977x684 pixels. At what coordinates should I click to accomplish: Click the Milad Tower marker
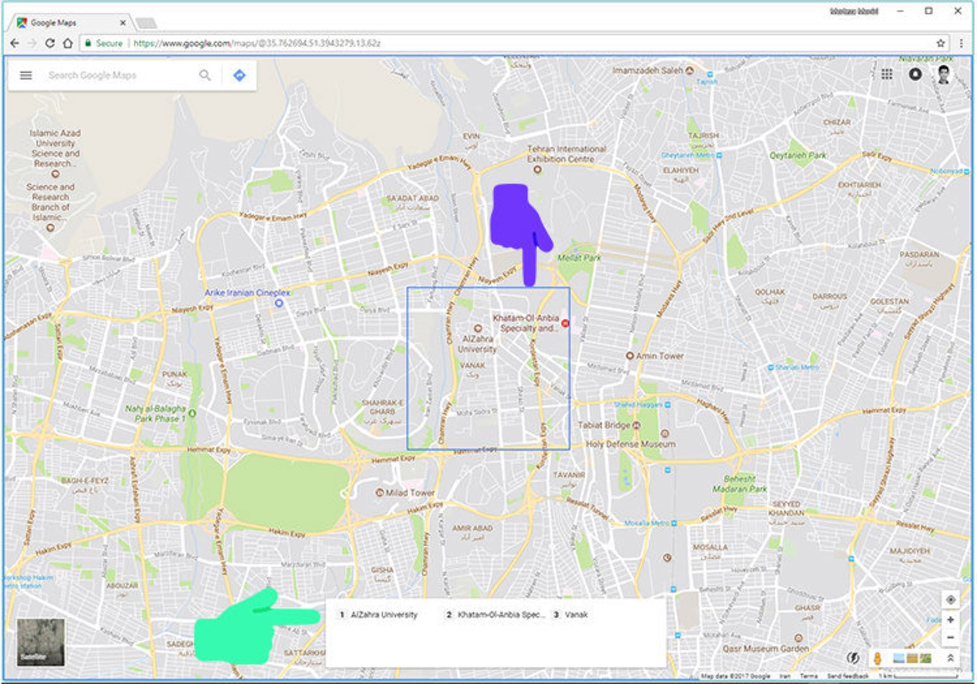379,493
